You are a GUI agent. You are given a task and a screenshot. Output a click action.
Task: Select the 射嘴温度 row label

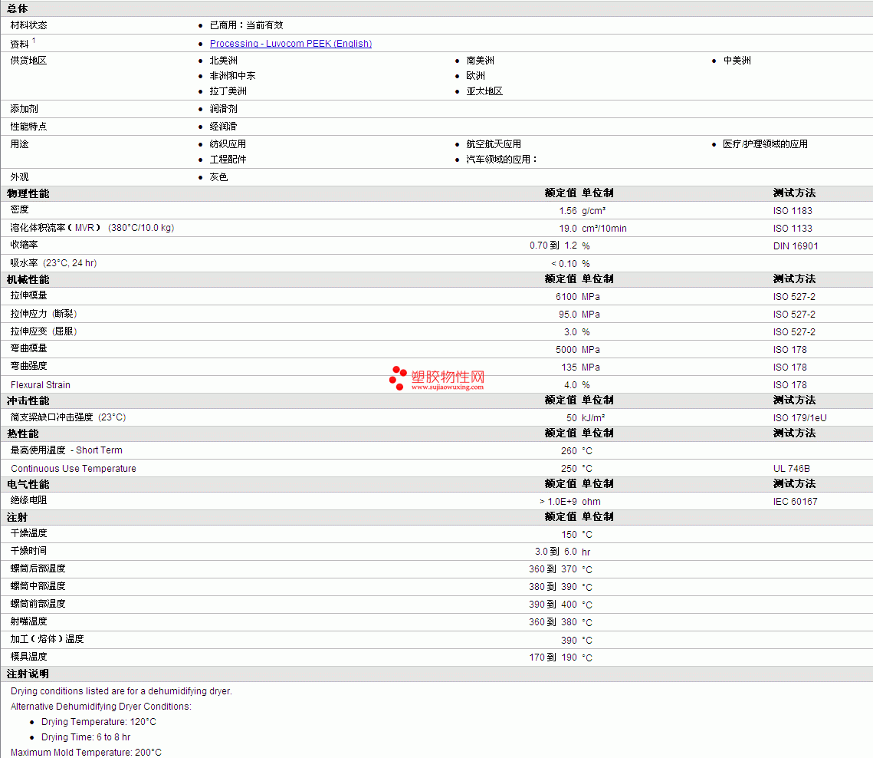coord(29,621)
